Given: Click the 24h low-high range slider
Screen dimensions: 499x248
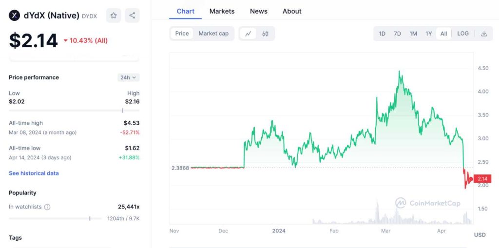Looking at the screenshot, I should pos(74,111).
